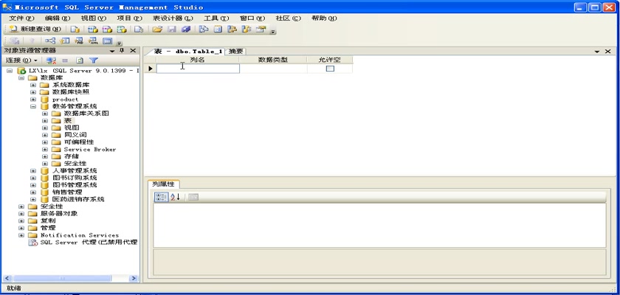The height and width of the screenshot is (295, 620).
Task: Collapse the 教务管理系统 database node
Action: [32, 106]
